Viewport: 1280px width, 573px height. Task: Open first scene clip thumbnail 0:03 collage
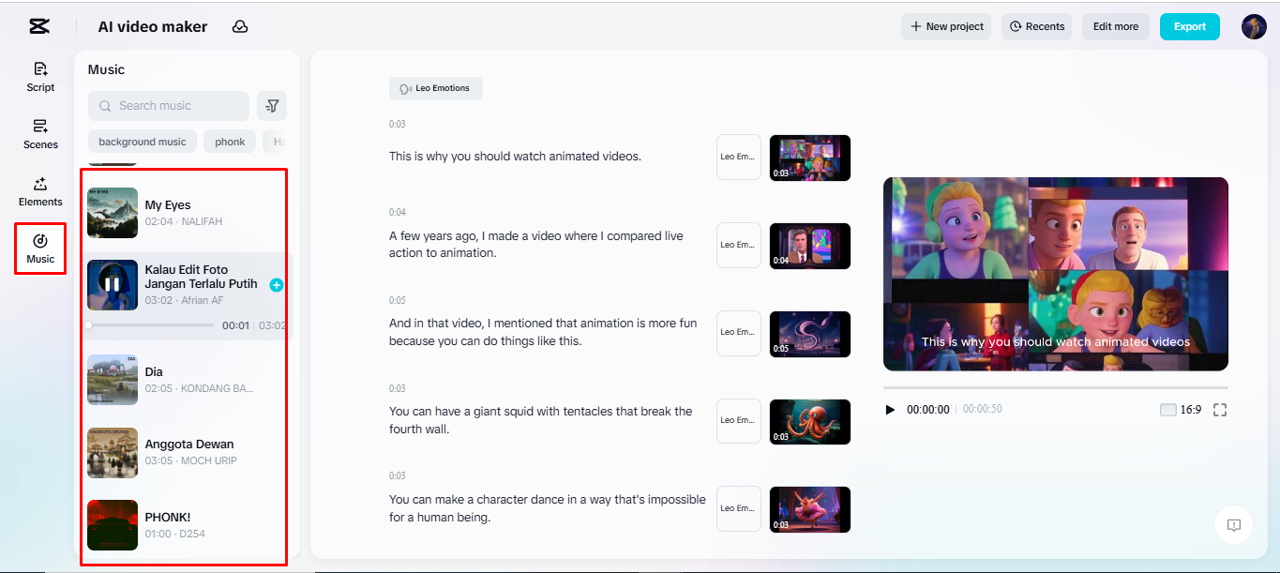pyautogui.click(x=810, y=158)
